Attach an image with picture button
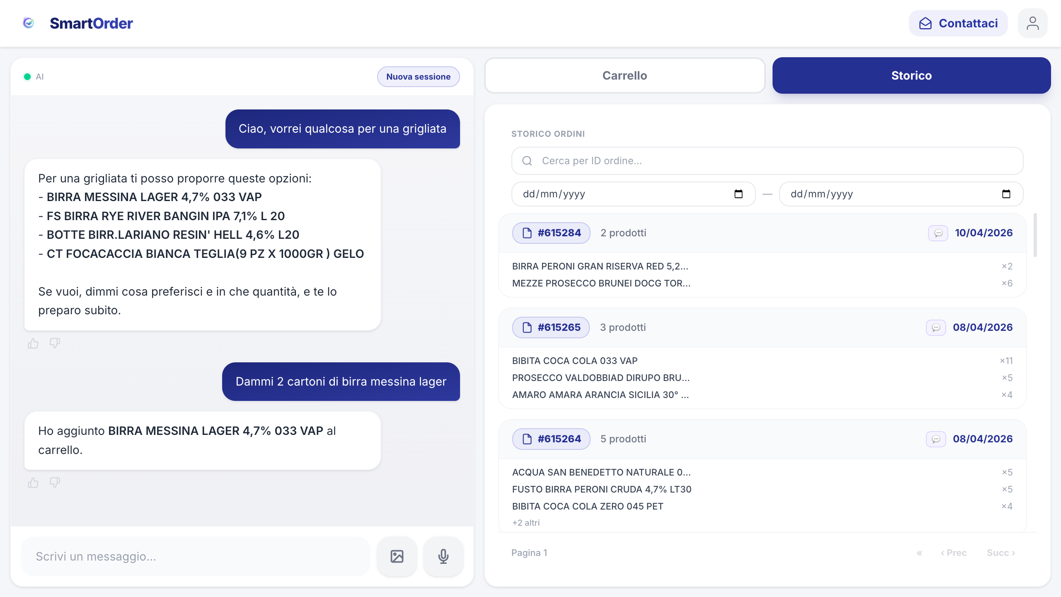The height and width of the screenshot is (597, 1061). click(x=397, y=556)
